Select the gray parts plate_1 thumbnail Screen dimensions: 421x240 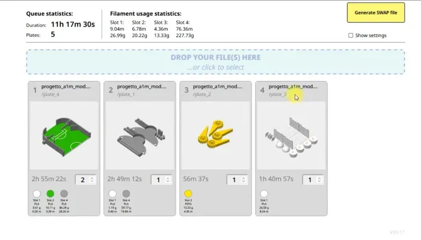[x=140, y=136]
